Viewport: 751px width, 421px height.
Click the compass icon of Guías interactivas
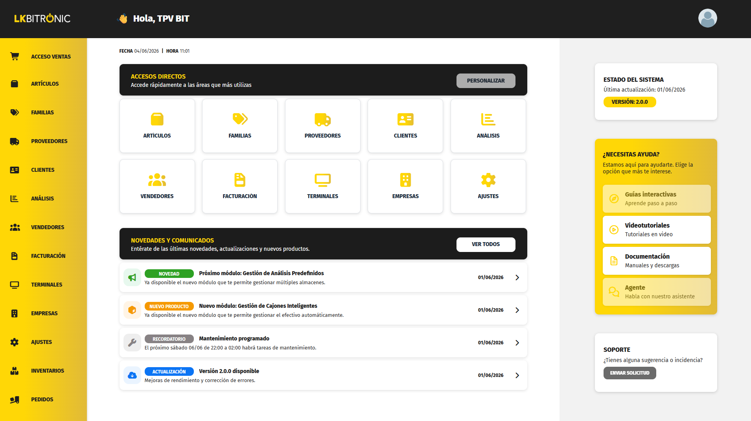coord(614,199)
